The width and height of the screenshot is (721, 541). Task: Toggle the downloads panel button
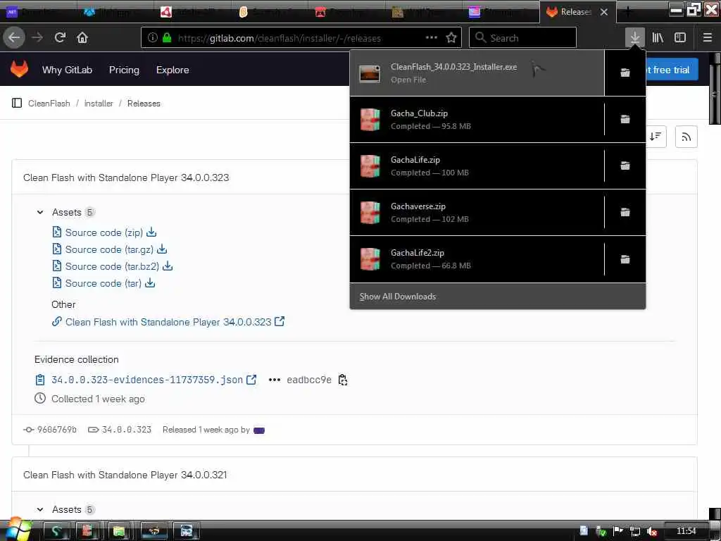634,38
